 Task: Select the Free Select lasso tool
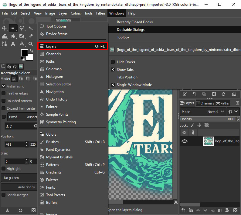point(22,28)
